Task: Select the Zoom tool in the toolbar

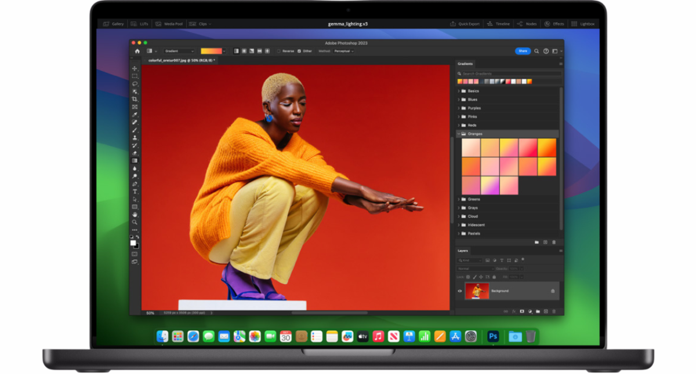Action: tap(135, 222)
